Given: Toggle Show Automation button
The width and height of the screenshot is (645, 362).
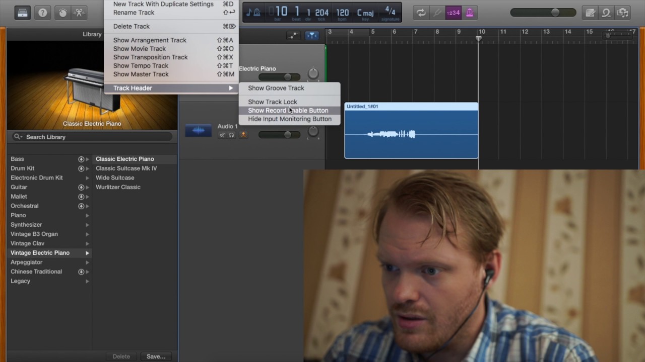Looking at the screenshot, I should (293, 35).
